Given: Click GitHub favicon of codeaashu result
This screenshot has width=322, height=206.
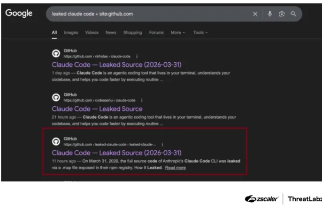Looking at the screenshot, I should pos(56,97).
